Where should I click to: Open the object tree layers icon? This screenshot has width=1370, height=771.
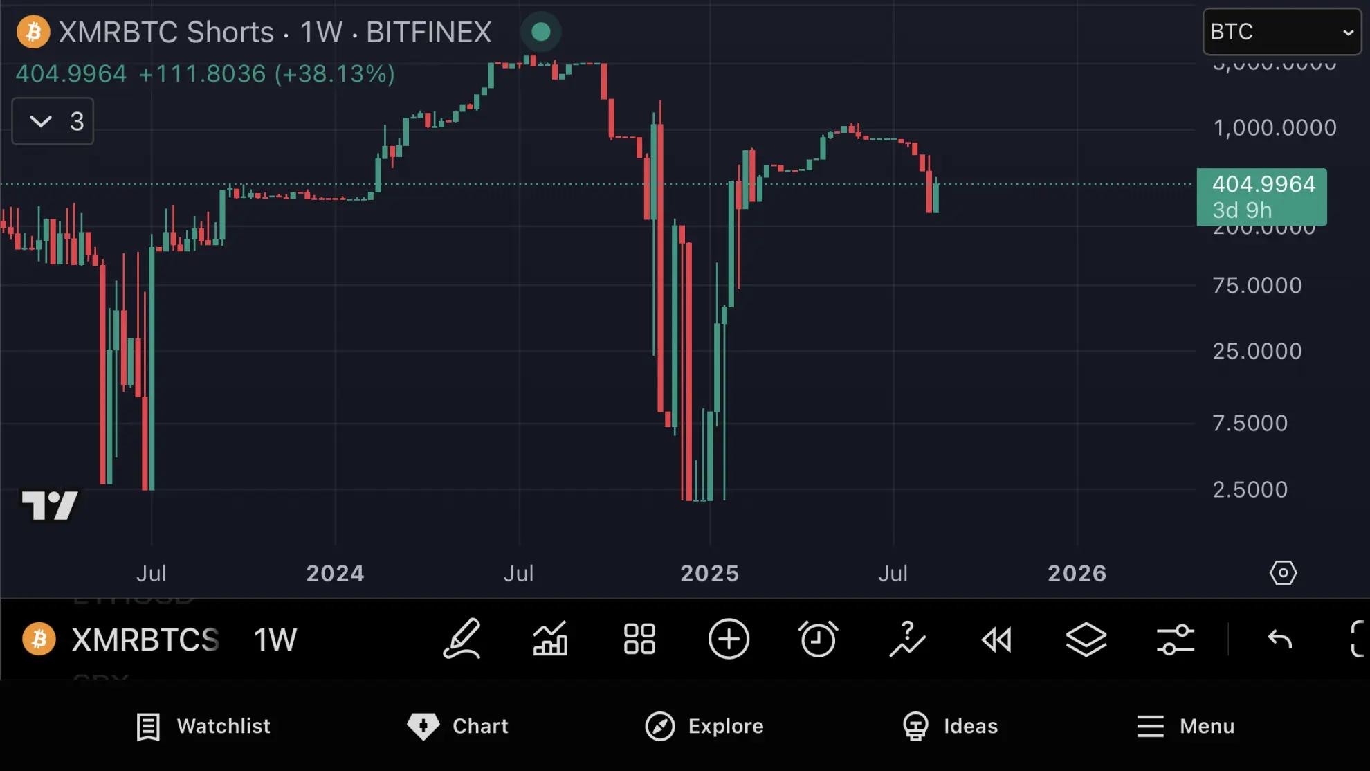(x=1086, y=639)
